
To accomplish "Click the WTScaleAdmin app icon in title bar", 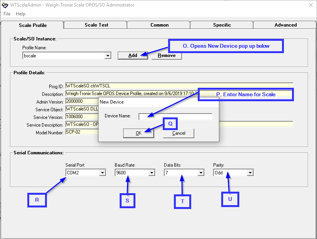I will click(5, 5).
